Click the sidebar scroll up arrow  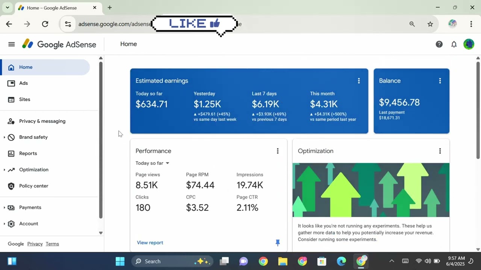(x=101, y=58)
